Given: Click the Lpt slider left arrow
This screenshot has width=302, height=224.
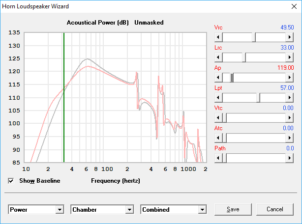Looking at the screenshot, I should [218, 98].
